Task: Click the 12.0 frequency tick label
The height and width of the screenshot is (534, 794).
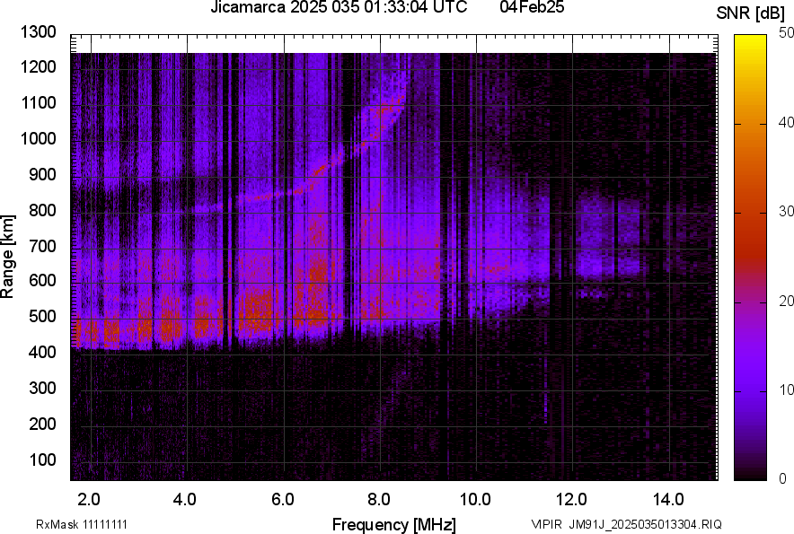Action: tap(571, 499)
